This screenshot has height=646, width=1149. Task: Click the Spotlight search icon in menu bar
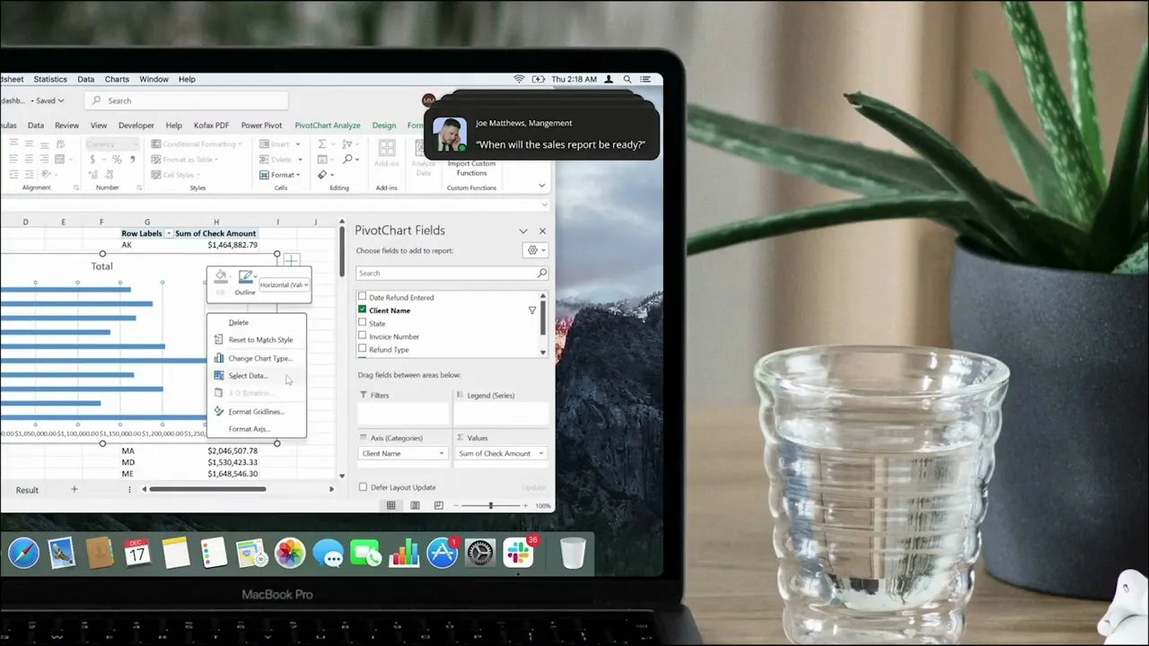pyautogui.click(x=627, y=79)
